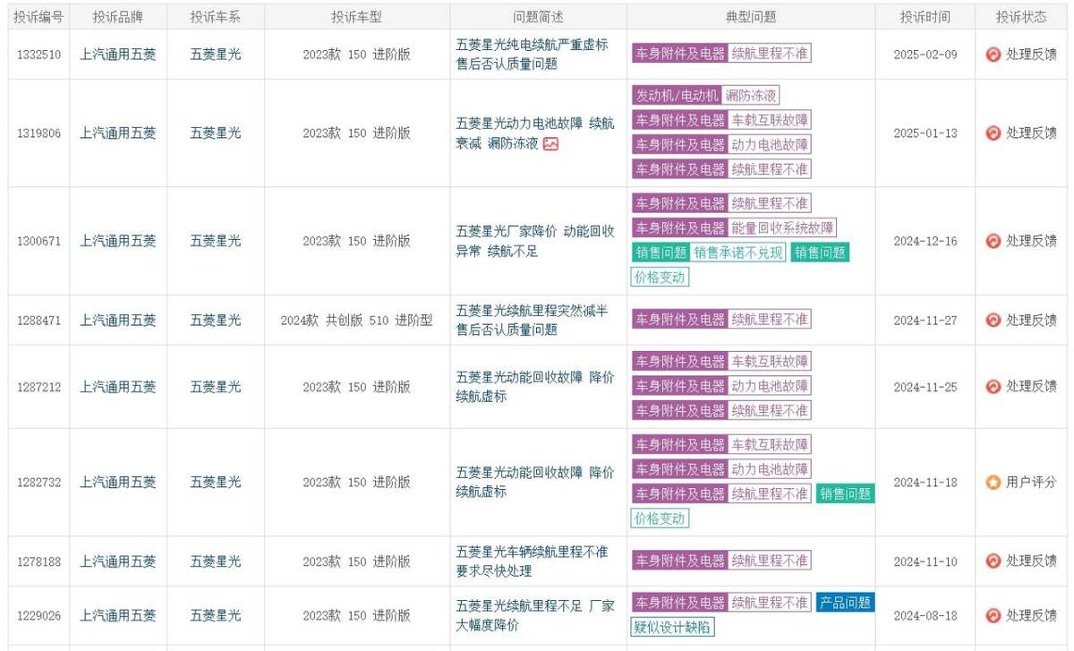Viewport: 1074px width, 651px height.
Task: Click the 投诉状态 column header
Action: 1021,17
